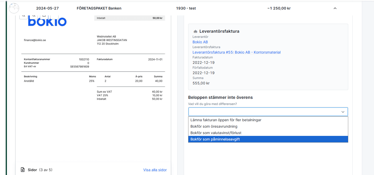Viewport: 374px width, 175px height.
Task: Click the dropdown arrow for difference handling
Action: click(x=343, y=112)
